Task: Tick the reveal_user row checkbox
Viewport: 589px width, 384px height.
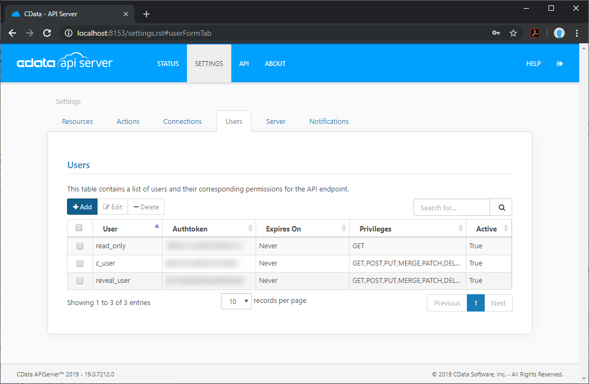Action: (x=80, y=281)
